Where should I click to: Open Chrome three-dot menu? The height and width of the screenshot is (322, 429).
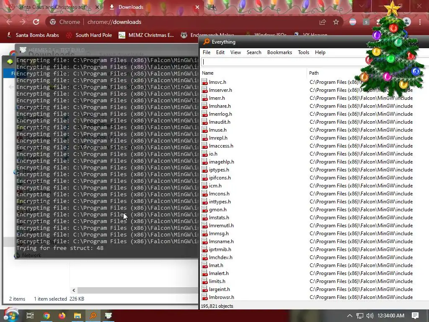(x=420, y=22)
